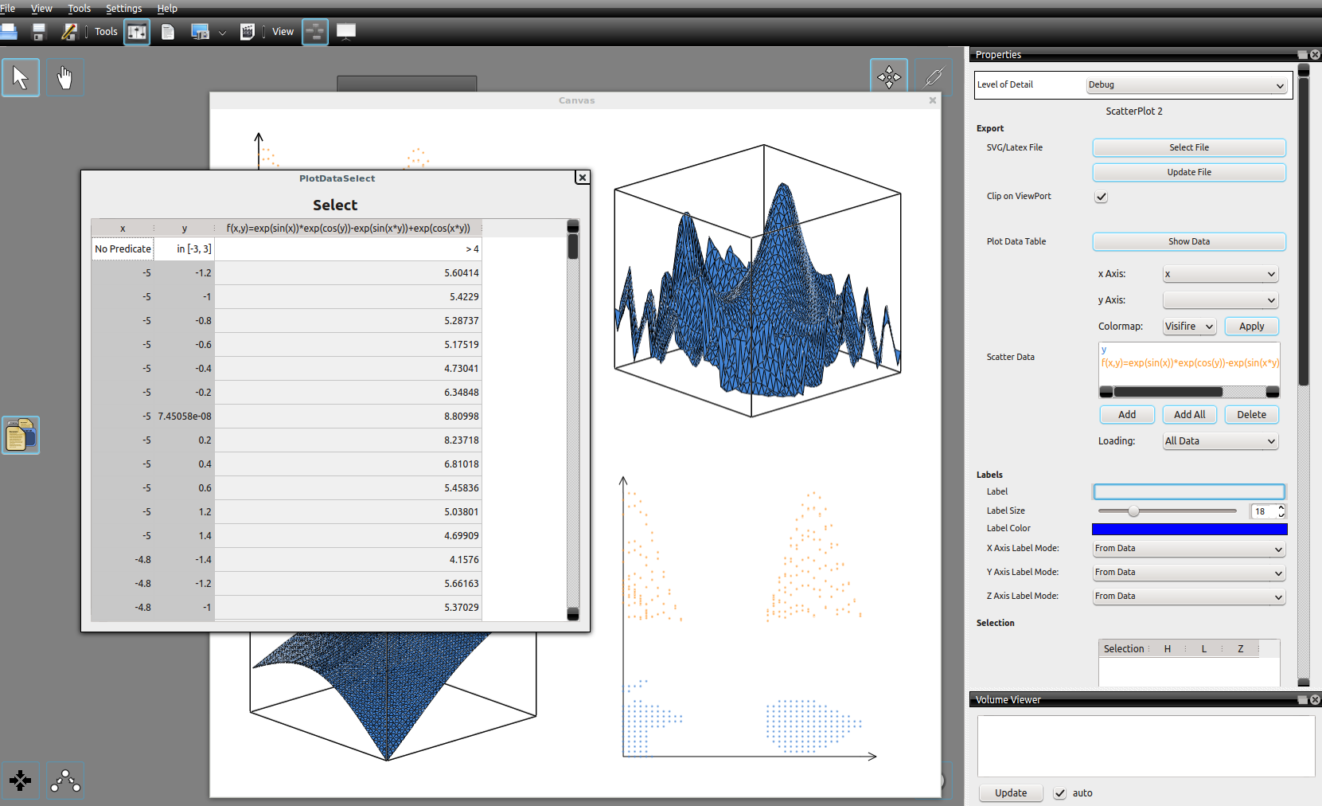Click the presentation screen toolbar icon

click(x=346, y=32)
